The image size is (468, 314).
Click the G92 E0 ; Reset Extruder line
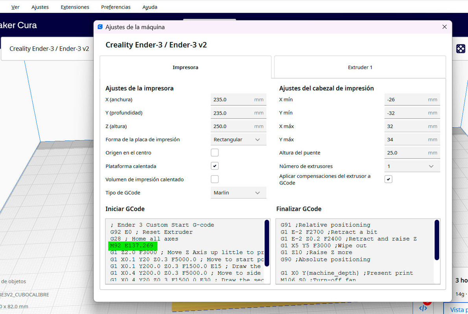[151, 232]
